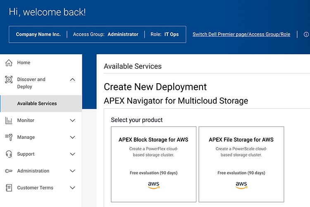This screenshot has width=310, height=207.
Task: Expand the Administration section chevron
Action: [x=73, y=171]
